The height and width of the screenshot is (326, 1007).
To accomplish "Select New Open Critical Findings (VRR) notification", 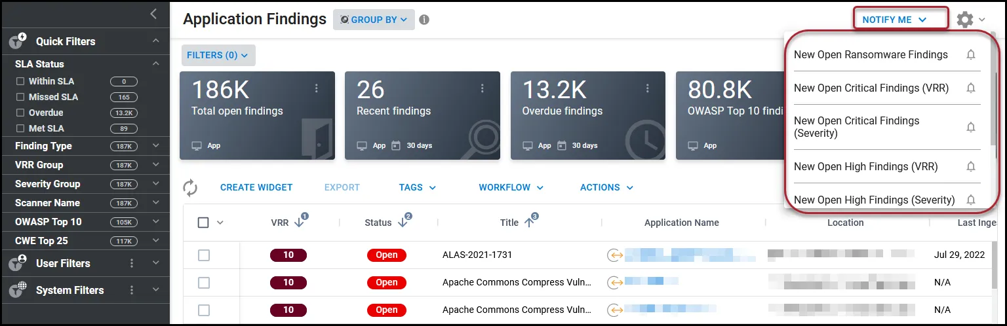I will 871,88.
